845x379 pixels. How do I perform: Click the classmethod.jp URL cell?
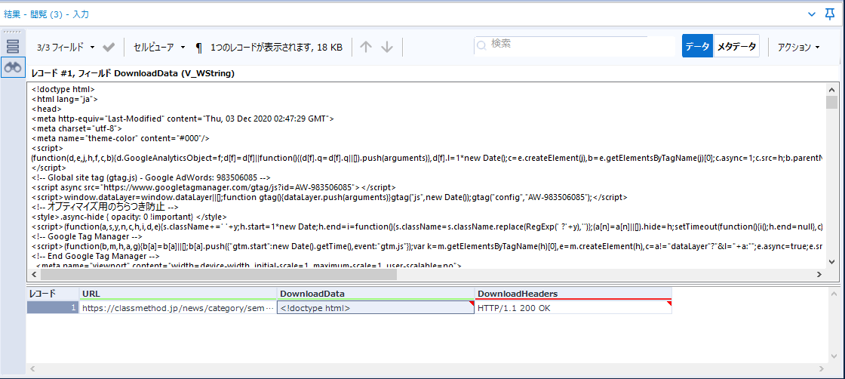pos(177,308)
